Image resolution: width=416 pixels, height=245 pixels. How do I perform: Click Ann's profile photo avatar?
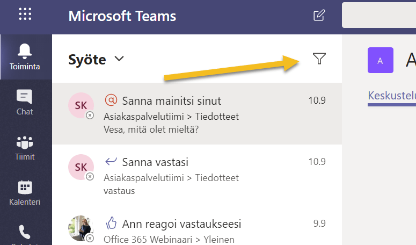(80, 228)
